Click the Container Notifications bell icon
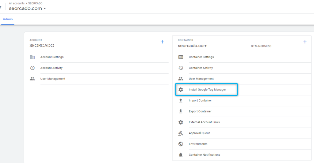The height and width of the screenshot is (163, 314). [x=181, y=155]
